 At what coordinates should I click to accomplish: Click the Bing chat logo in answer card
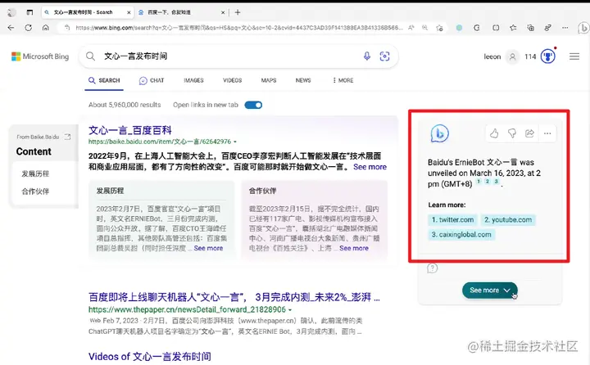[x=439, y=133]
